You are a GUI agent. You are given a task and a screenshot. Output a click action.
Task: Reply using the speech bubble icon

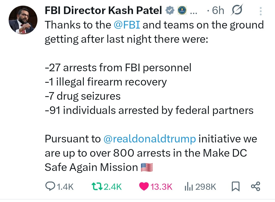pyautogui.click(x=49, y=186)
